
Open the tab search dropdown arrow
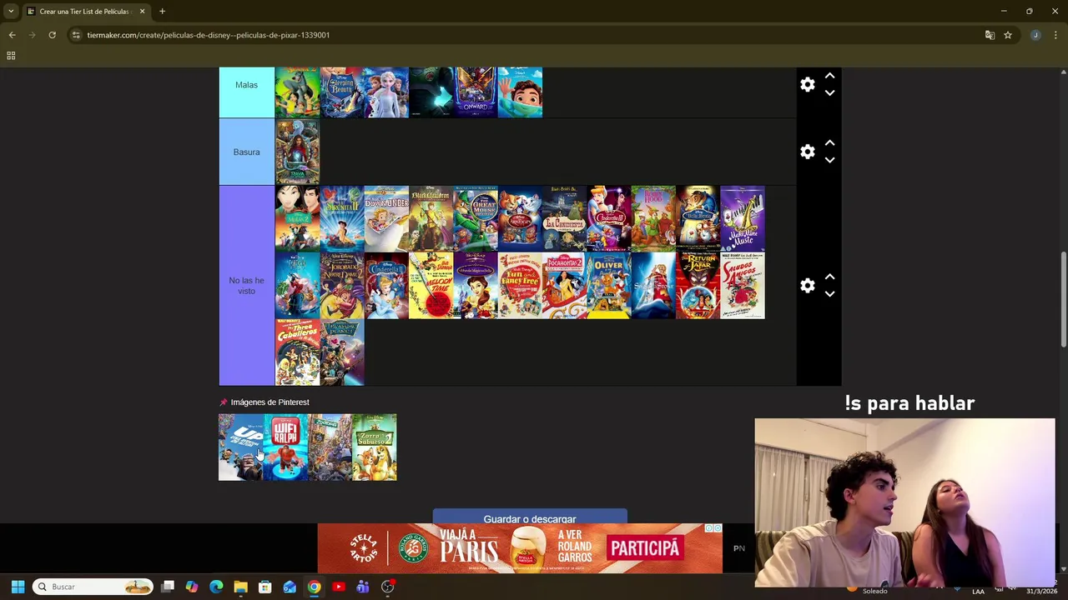(x=11, y=11)
